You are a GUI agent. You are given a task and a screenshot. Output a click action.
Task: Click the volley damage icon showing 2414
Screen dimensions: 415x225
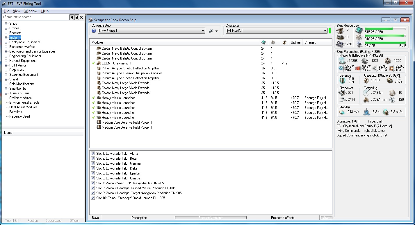point(342,100)
